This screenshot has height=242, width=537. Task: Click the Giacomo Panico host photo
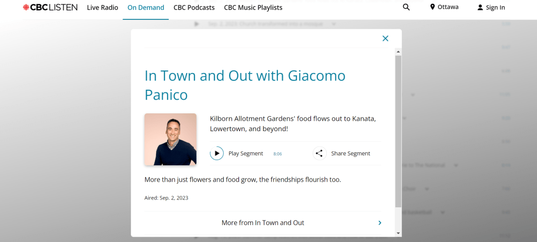tap(170, 139)
